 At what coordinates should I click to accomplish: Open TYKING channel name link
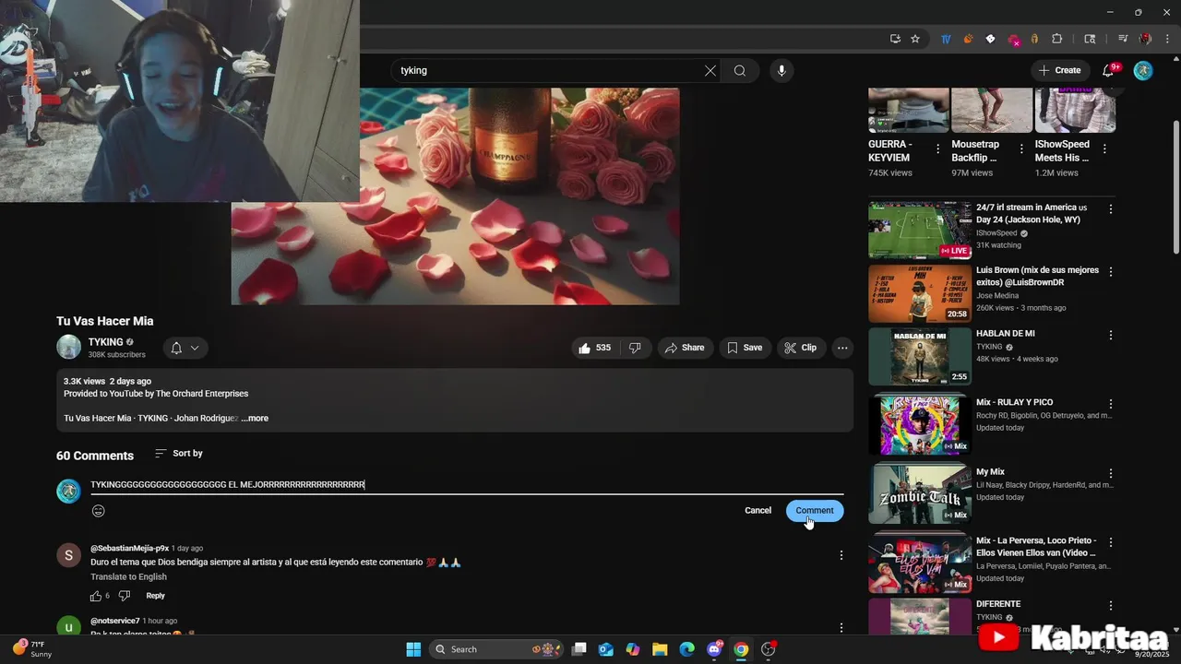(x=105, y=342)
